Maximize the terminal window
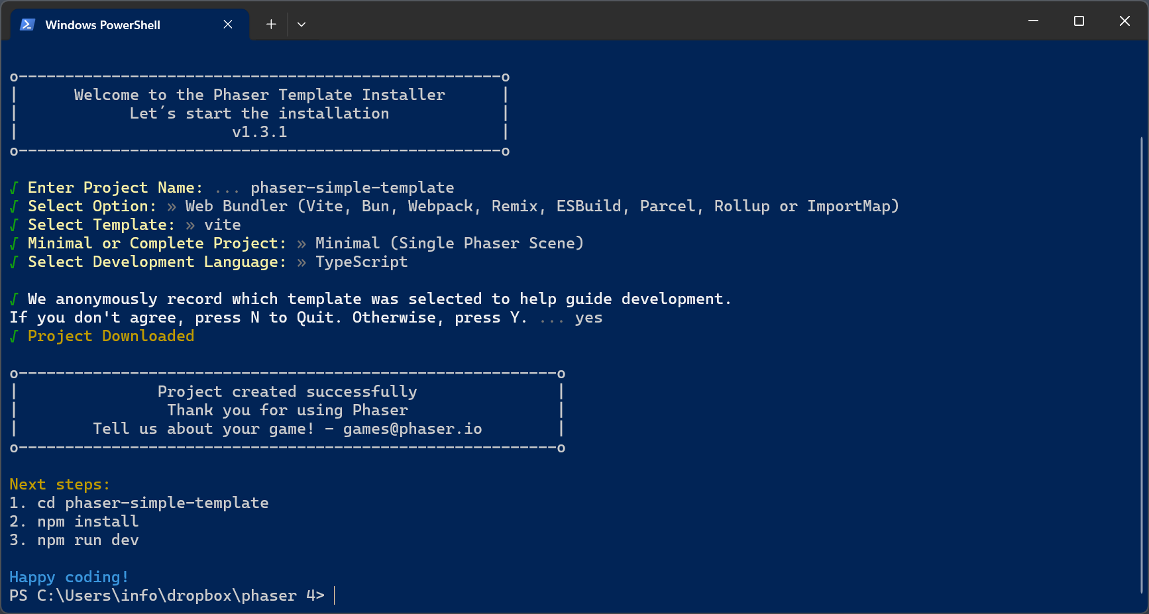The image size is (1149, 614). (x=1079, y=21)
